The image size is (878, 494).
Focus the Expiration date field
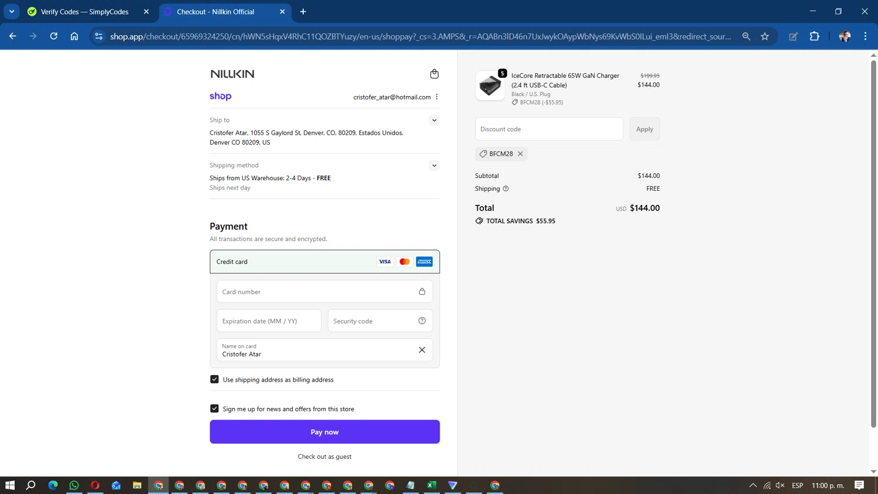(269, 321)
